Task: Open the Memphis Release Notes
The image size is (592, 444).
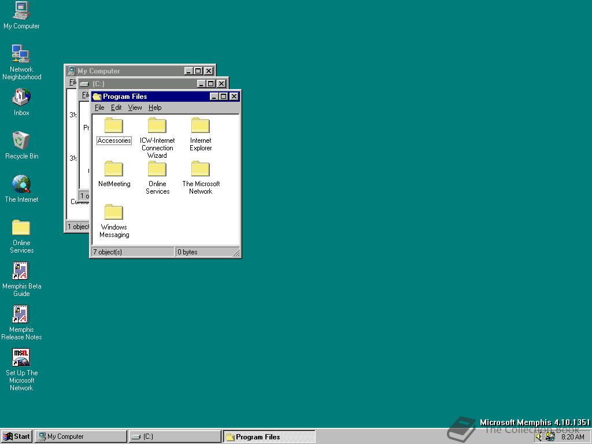Action: pyautogui.click(x=21, y=314)
